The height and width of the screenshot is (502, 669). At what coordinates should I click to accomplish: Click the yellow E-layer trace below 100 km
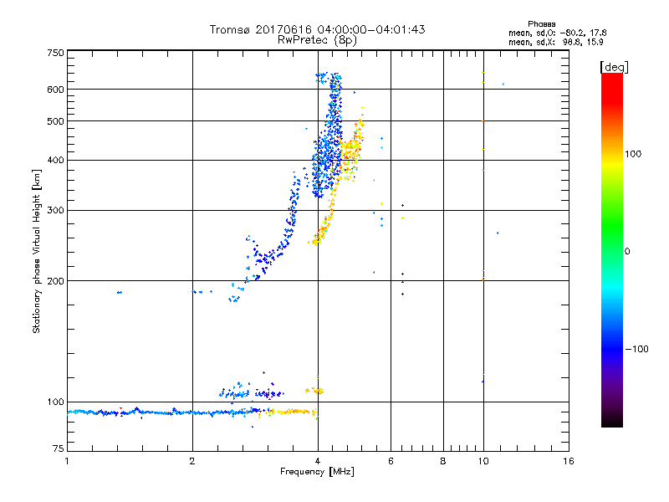pyautogui.click(x=294, y=412)
